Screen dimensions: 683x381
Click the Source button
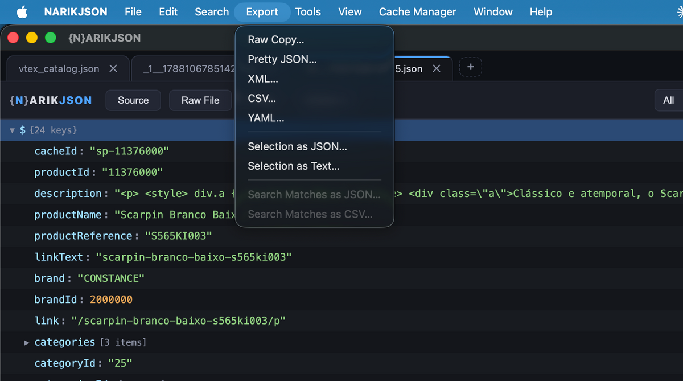133,100
